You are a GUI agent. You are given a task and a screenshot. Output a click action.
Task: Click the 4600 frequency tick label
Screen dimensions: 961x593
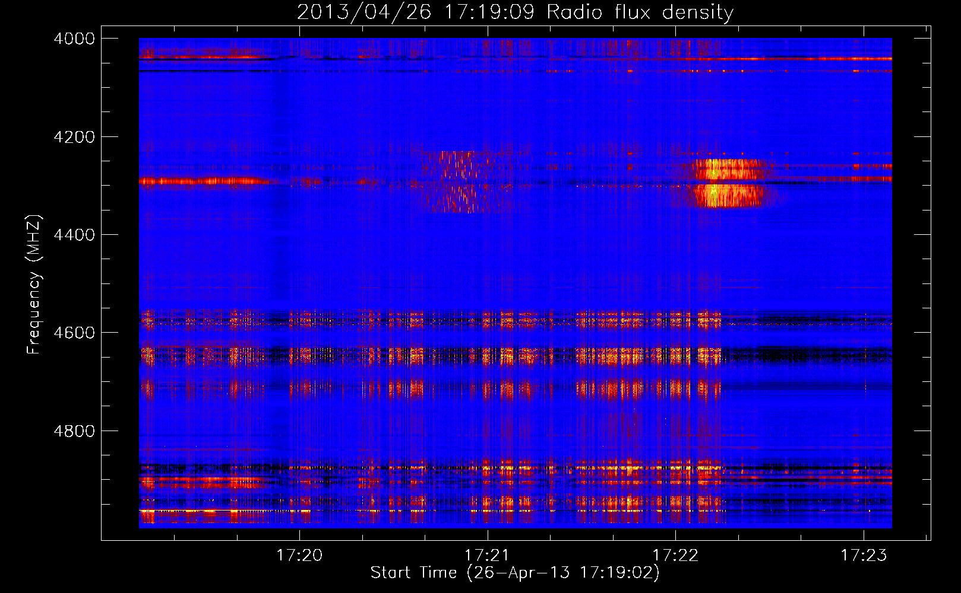(x=74, y=333)
